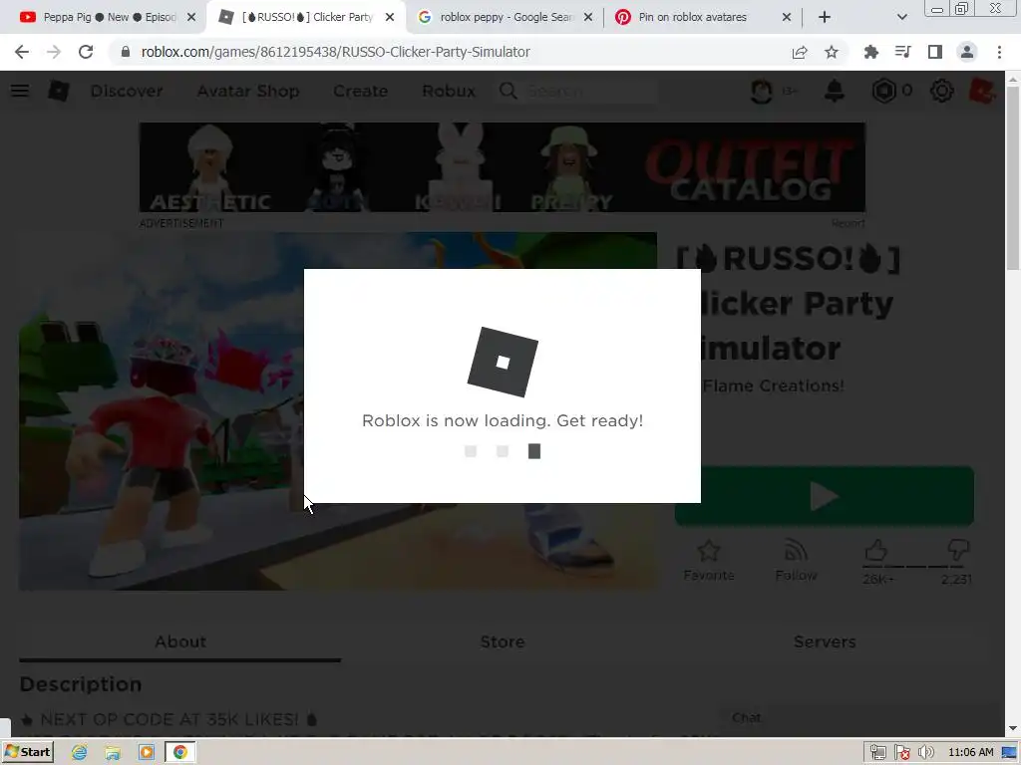Image resolution: width=1021 pixels, height=765 pixels.
Task: Click the green Play button
Action: 825,496
